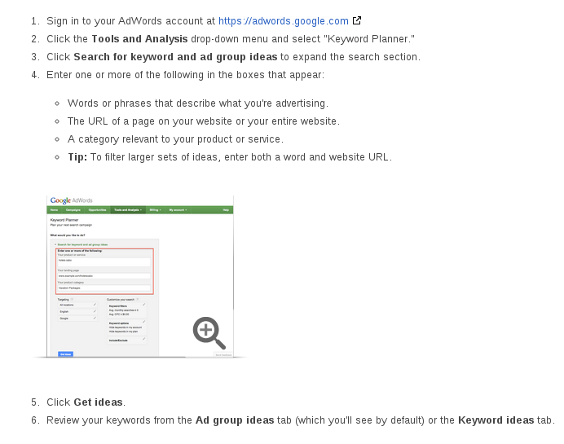Click the text 'Sign in to your AdWords account at'
564x444 pixels.
point(131,21)
